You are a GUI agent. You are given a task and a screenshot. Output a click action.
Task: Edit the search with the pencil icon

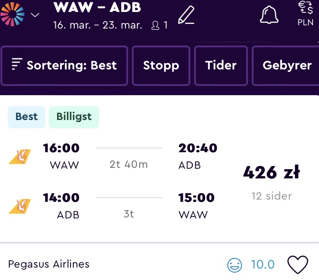click(x=186, y=15)
